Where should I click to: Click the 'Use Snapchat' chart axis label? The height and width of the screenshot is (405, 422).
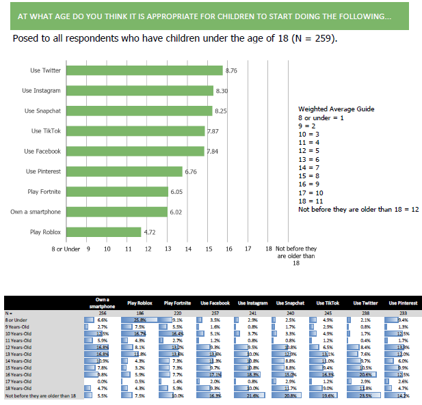42,111
